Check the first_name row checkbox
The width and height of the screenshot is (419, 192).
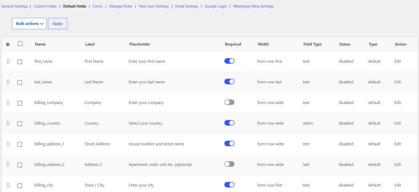[x=20, y=62]
